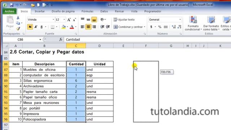Click the Cut scissors icon
The width and height of the screenshot is (231, 130).
(18, 18)
